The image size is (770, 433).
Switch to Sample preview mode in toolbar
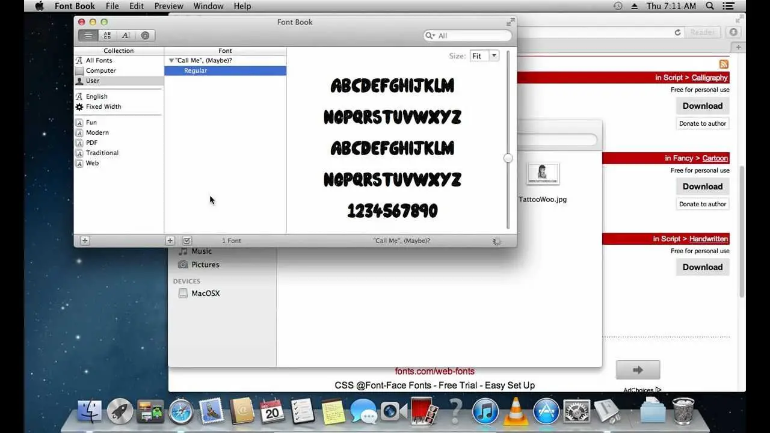[x=88, y=35]
